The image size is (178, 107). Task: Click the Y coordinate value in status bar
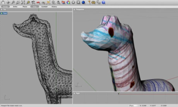click(153, 106)
